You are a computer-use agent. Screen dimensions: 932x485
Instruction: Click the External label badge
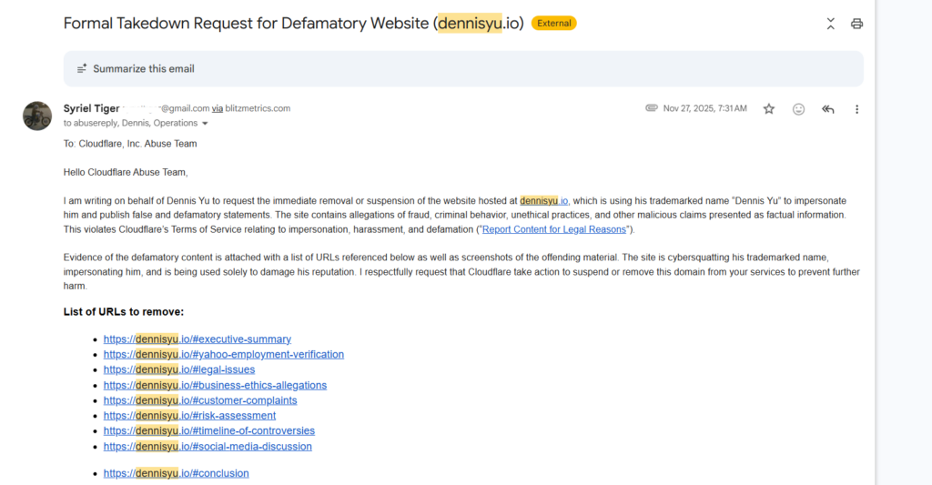pos(554,23)
